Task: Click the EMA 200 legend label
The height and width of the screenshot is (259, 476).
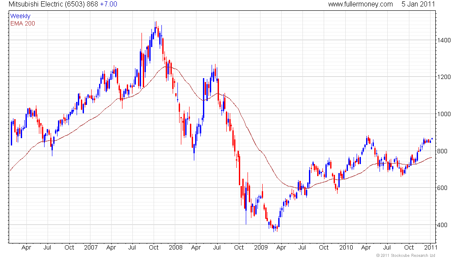Action: point(23,24)
